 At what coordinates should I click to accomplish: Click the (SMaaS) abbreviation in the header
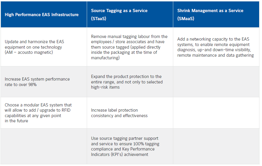(x=186, y=19)
